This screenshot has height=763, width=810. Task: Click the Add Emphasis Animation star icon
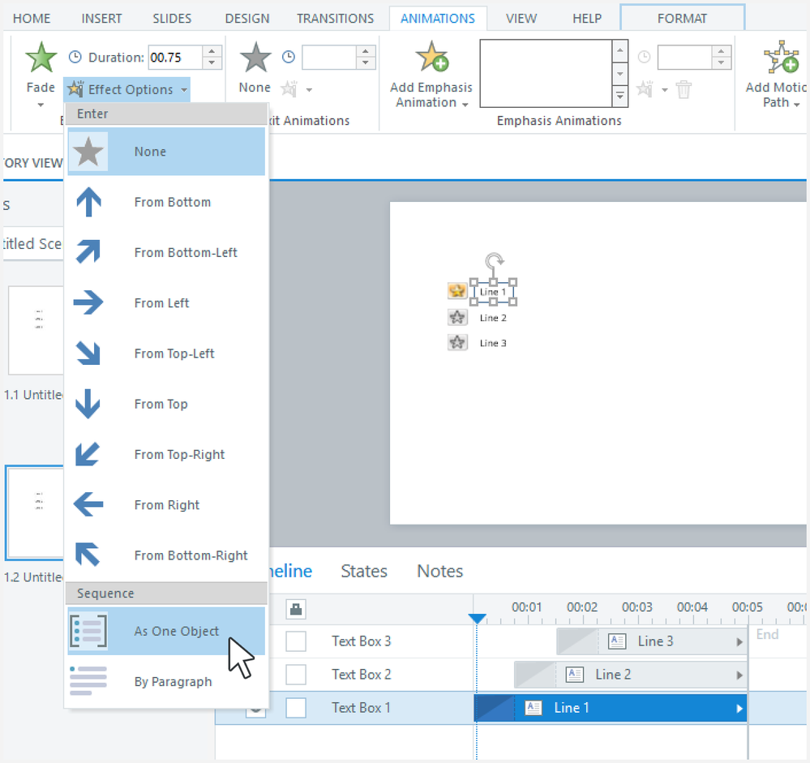431,56
